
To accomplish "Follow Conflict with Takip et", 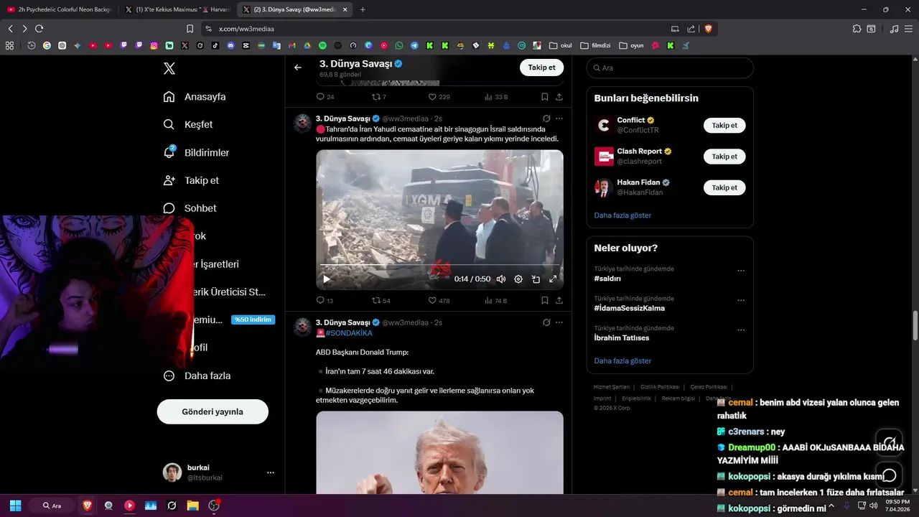I will [724, 125].
